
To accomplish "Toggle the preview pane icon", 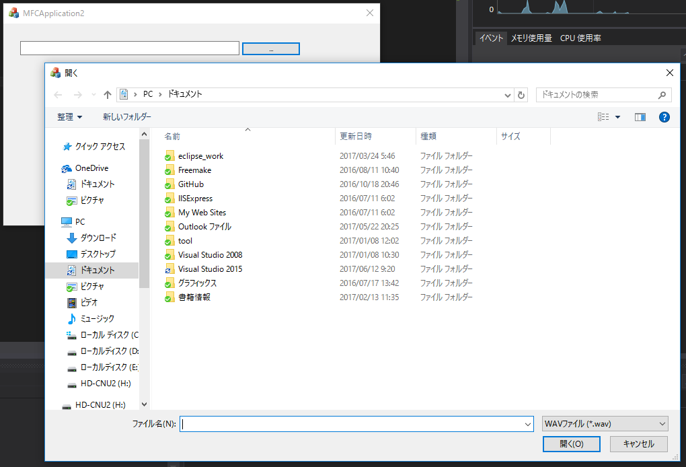I will (x=640, y=117).
